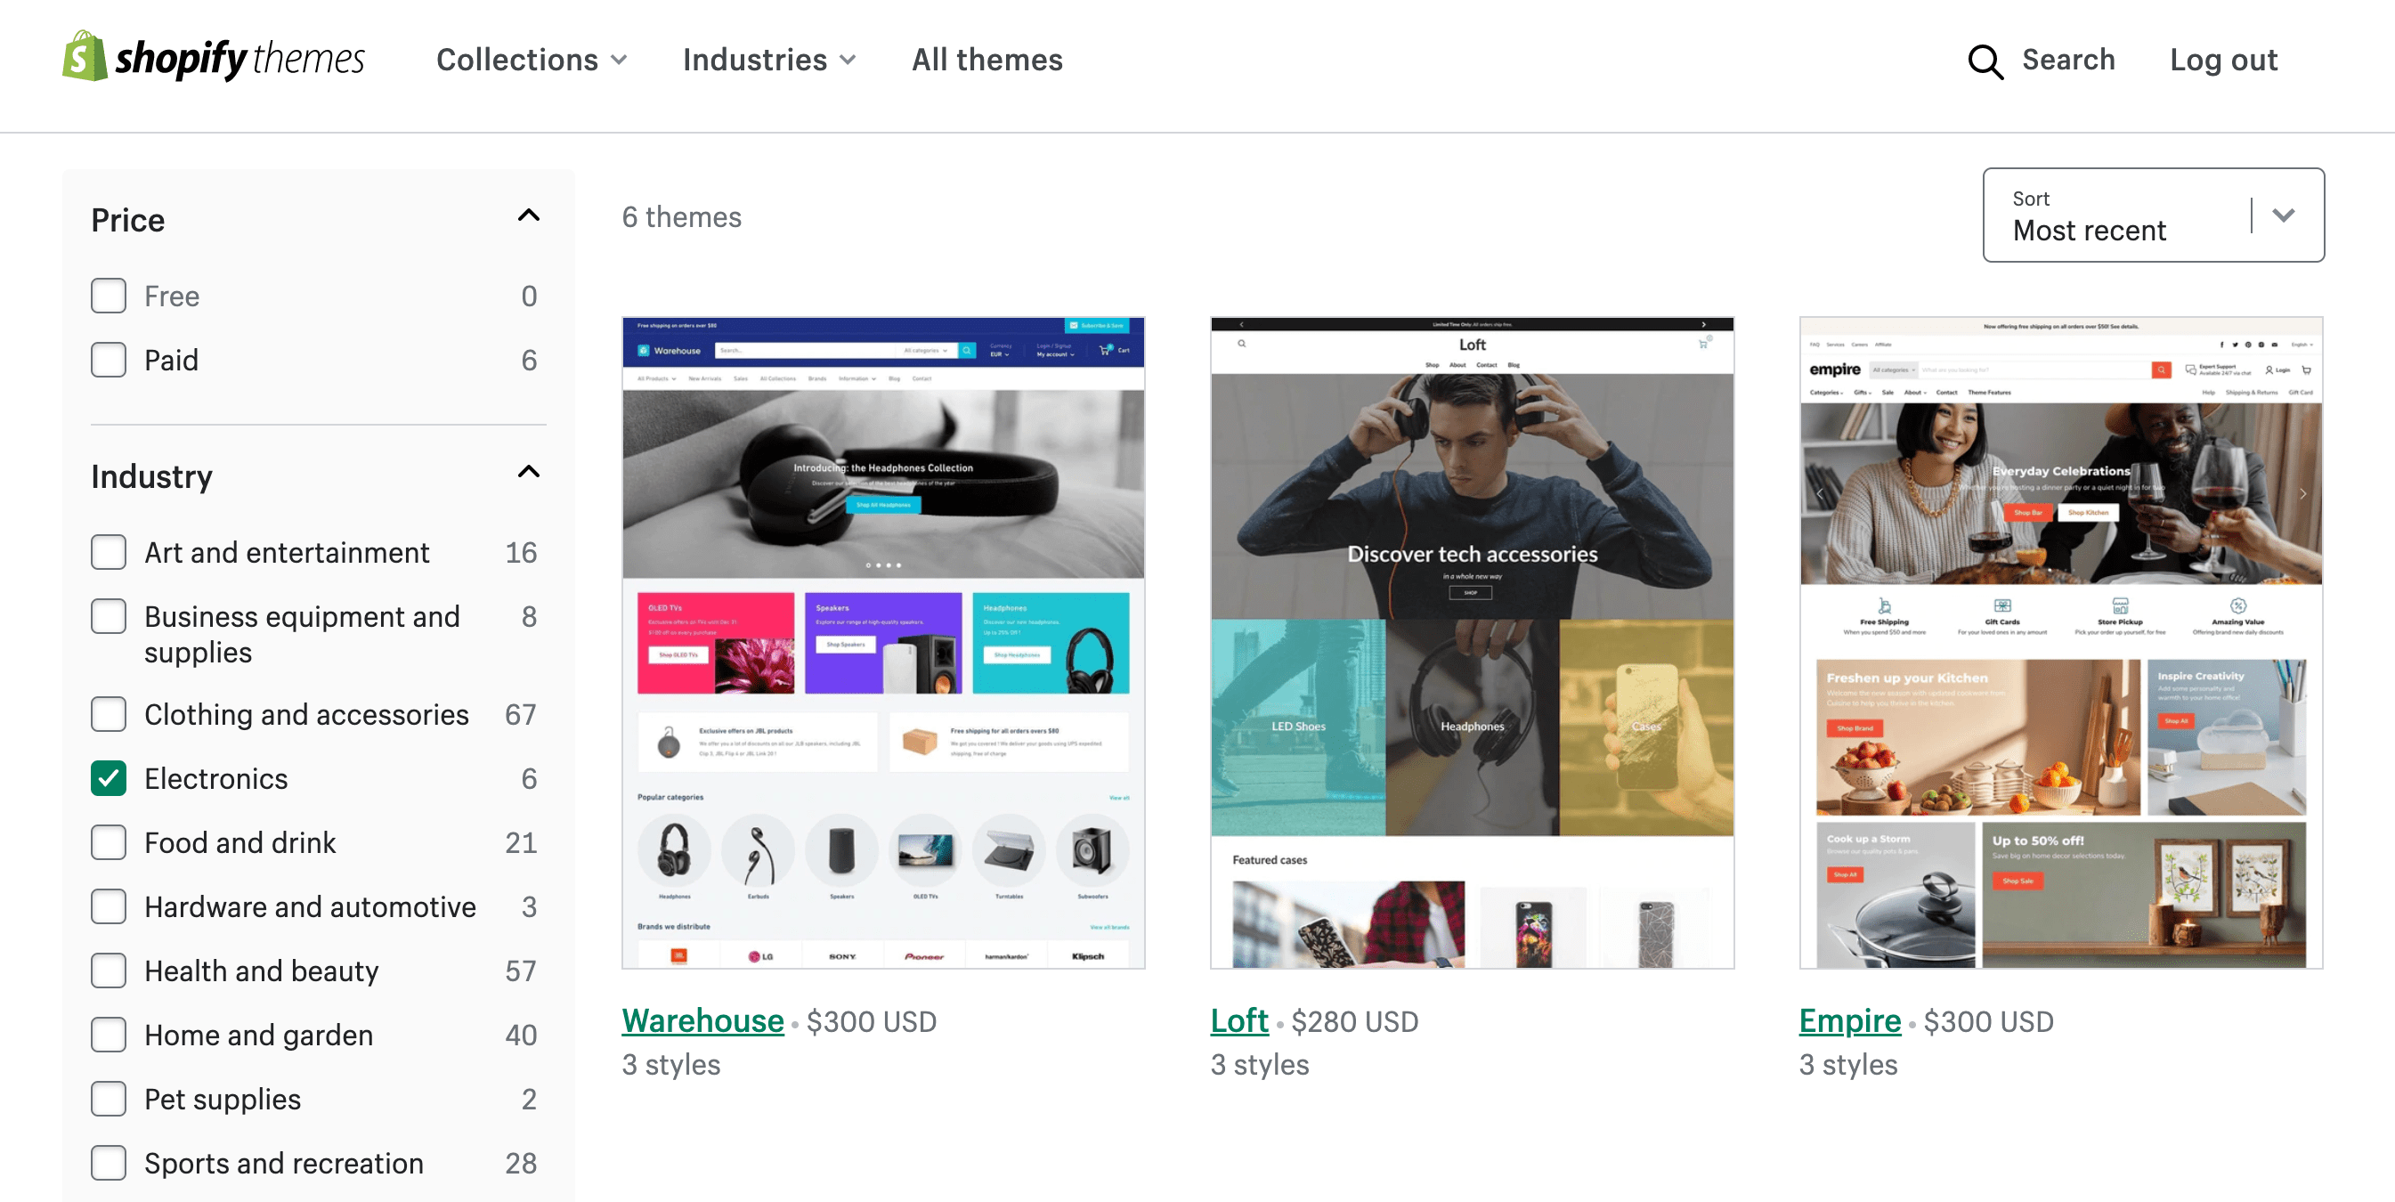Click the All themes menu item
2395x1202 pixels.
click(986, 60)
